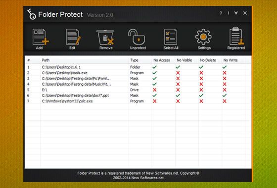Open help via question mark icon
This screenshot has width=277, height=188.
point(221,13)
